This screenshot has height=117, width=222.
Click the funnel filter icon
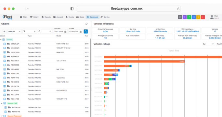24,31
